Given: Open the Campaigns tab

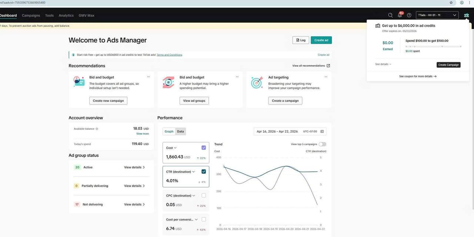Looking at the screenshot, I should click(x=31, y=16).
